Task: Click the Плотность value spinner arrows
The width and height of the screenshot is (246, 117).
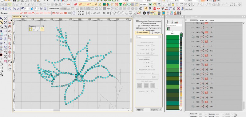Action: point(152,45)
